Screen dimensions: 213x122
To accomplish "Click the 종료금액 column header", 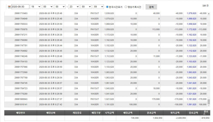I will tap(193, 113).
